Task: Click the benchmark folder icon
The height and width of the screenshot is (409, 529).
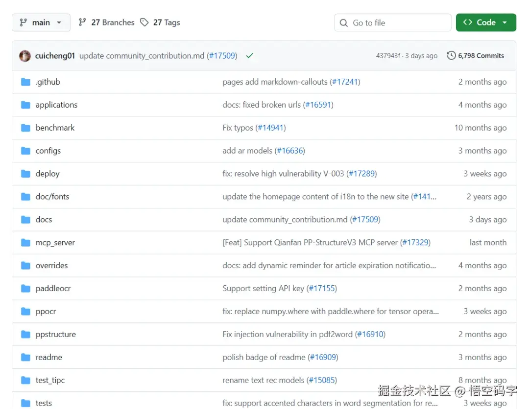Action: click(x=25, y=128)
